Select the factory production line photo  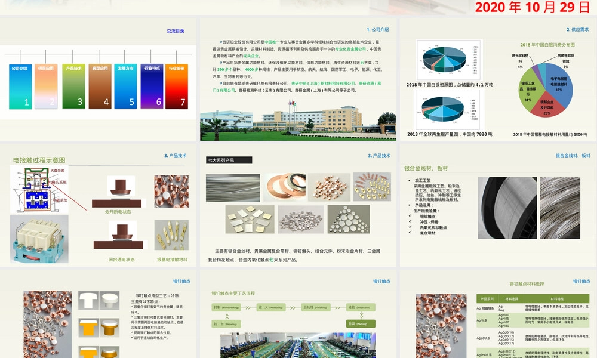[x=298, y=345]
